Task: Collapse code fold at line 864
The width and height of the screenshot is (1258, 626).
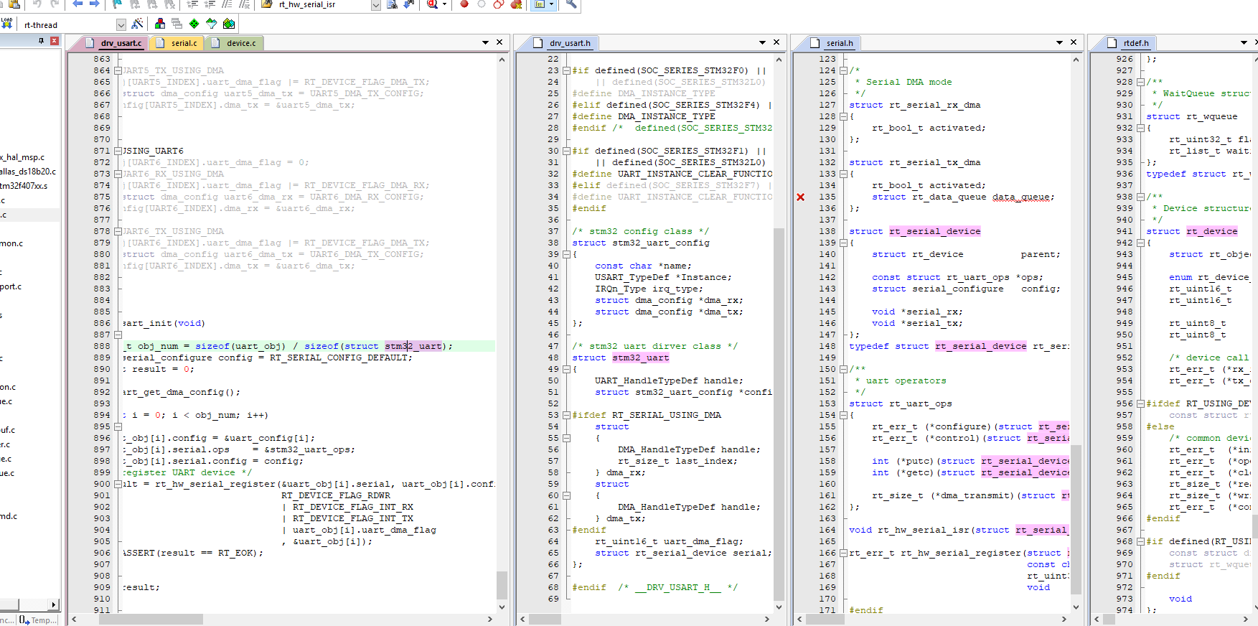Action: click(x=117, y=70)
